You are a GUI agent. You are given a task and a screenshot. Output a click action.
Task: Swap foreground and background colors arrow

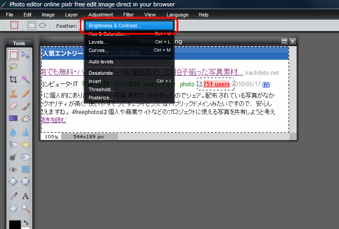[26, 223]
